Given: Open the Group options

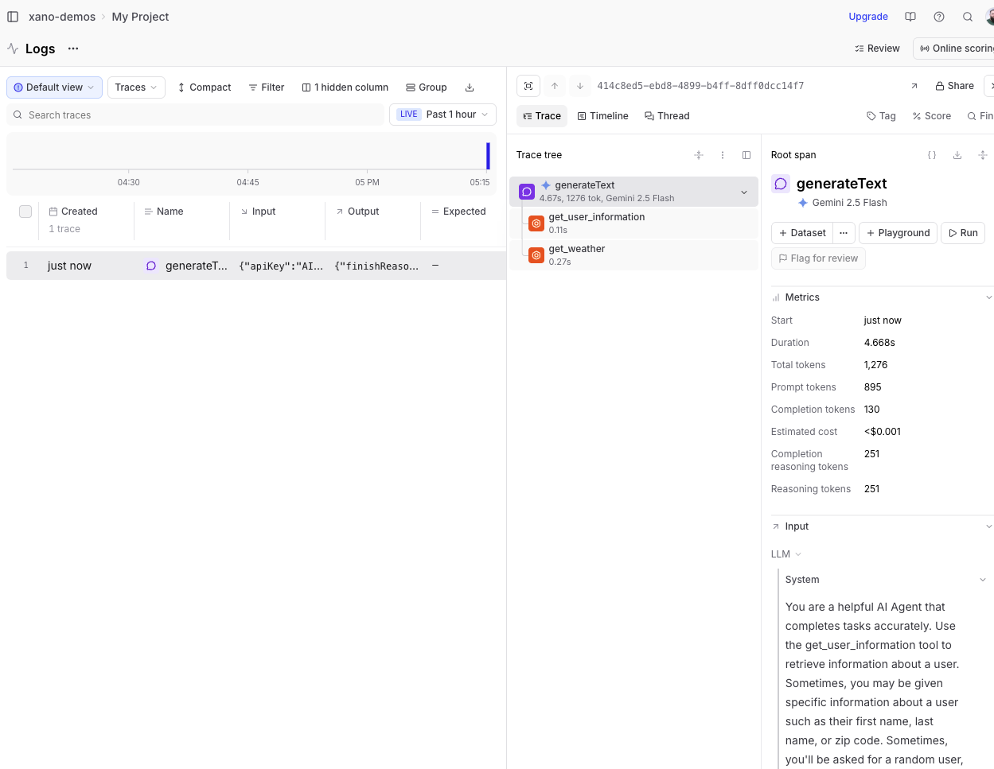Looking at the screenshot, I should pos(427,87).
